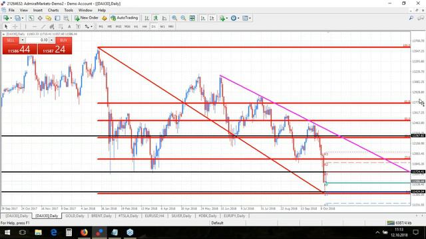Select the Crosshair tool

(x=15, y=27)
